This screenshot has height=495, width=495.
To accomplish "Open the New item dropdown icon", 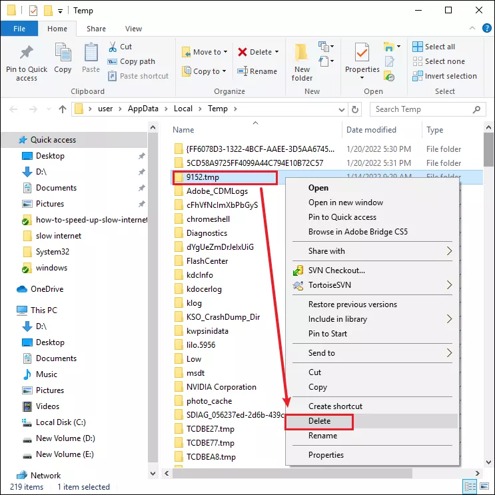I will pos(326,47).
